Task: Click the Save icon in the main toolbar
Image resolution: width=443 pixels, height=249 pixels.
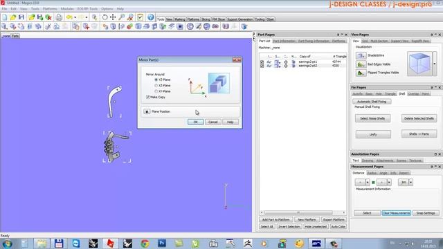Action: 21,17
